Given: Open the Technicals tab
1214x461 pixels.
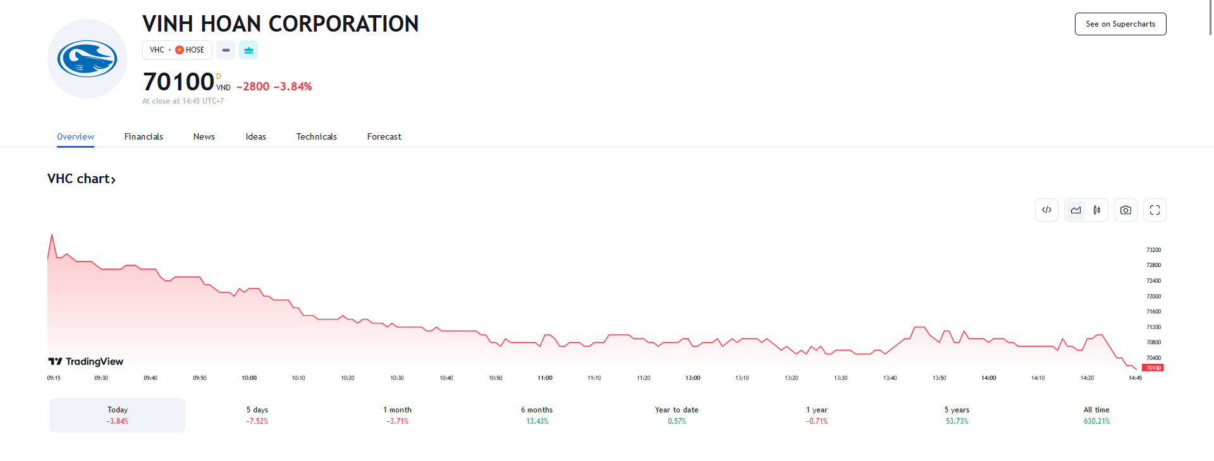Looking at the screenshot, I should (x=317, y=136).
